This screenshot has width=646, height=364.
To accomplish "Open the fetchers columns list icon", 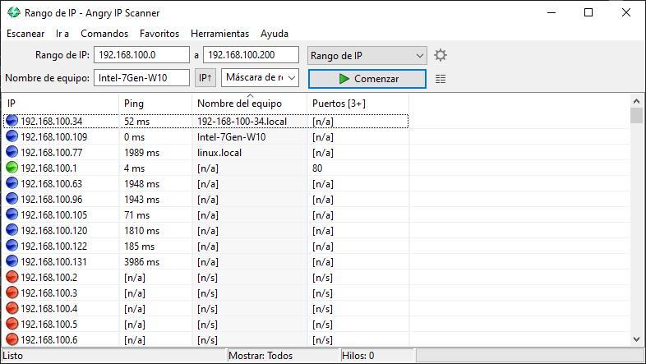I will click(441, 79).
